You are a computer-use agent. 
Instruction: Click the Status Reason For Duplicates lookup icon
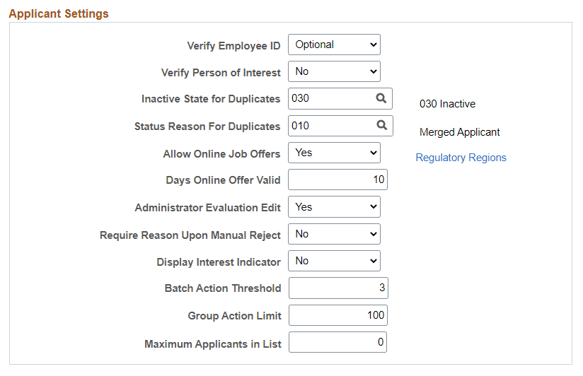(x=381, y=126)
